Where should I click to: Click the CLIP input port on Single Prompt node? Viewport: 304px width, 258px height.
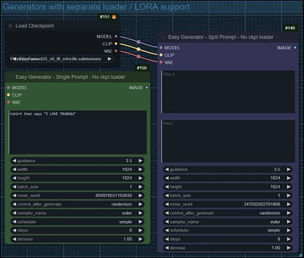[x=8, y=95]
